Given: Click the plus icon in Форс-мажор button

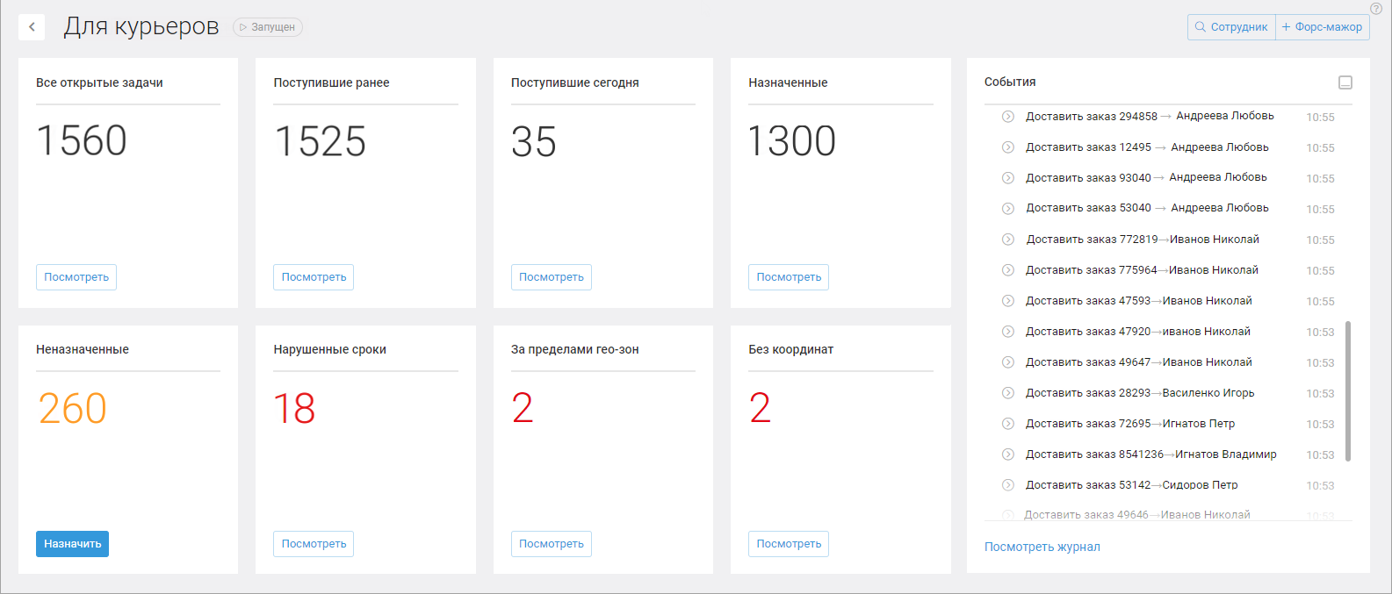Looking at the screenshot, I should pyautogui.click(x=1287, y=27).
